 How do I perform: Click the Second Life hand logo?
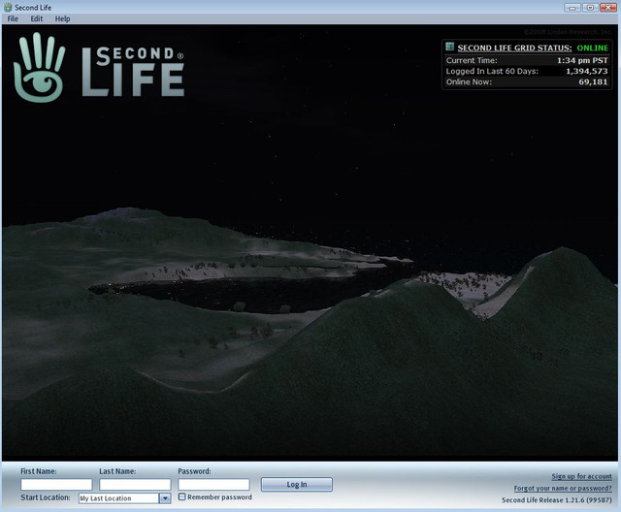[x=39, y=67]
